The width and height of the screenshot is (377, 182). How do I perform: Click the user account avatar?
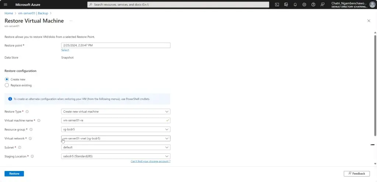pos(372,4)
